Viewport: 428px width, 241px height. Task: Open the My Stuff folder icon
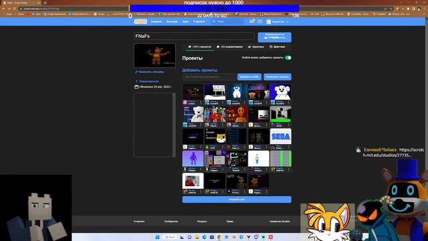(260, 21)
